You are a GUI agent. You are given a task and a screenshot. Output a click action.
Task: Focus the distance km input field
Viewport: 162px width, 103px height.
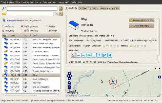[x=30, y=14]
